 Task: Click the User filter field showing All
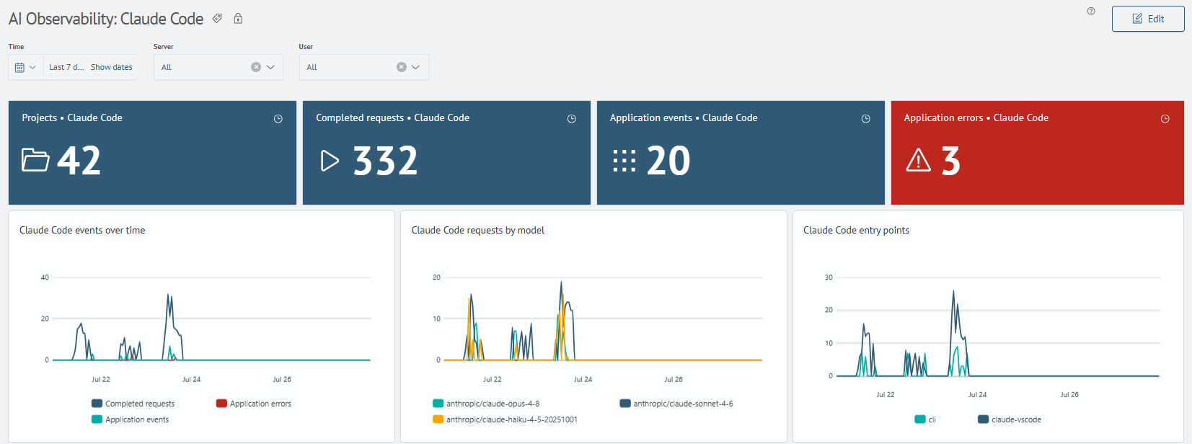click(x=364, y=67)
